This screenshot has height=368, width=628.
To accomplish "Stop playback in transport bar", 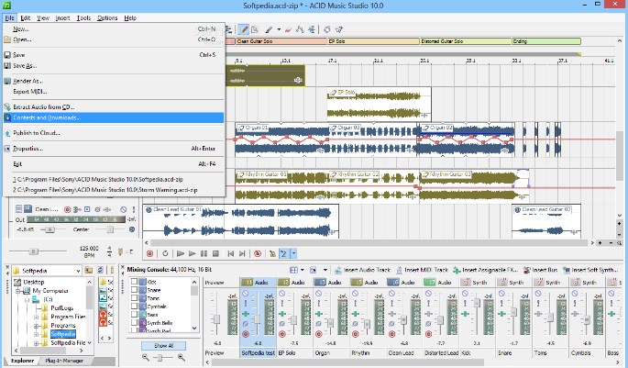I will tap(215, 253).
